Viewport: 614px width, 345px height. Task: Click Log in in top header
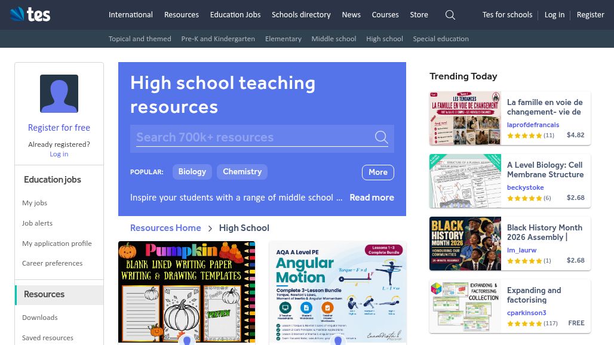click(x=554, y=14)
